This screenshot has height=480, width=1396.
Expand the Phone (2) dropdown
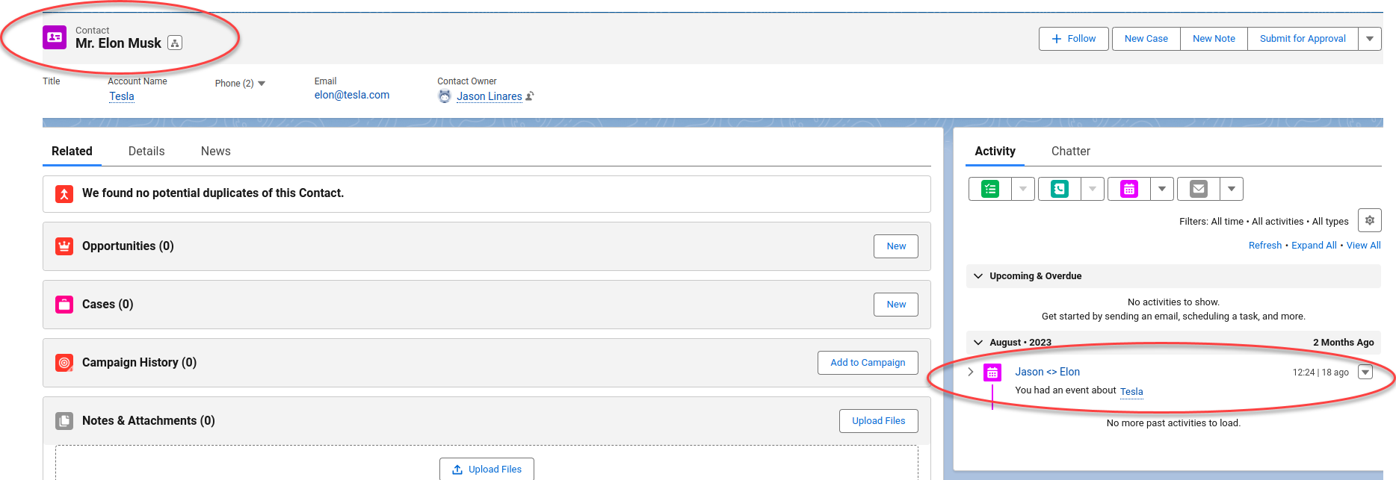coord(262,84)
